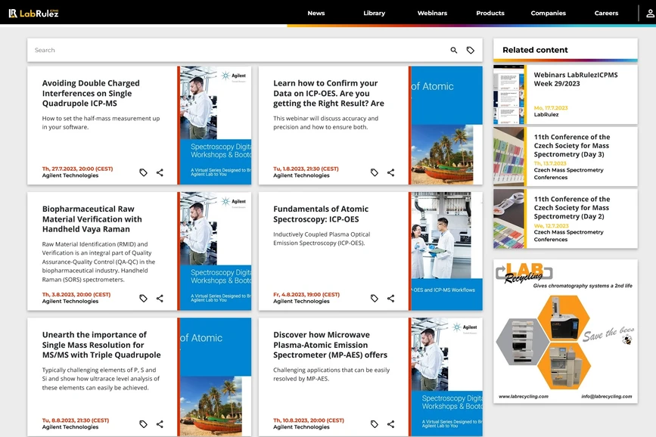This screenshot has width=656, height=437.
Task: Click date 'Th, 10.8.2023, 20:00 (CEST)'
Action: (x=309, y=420)
